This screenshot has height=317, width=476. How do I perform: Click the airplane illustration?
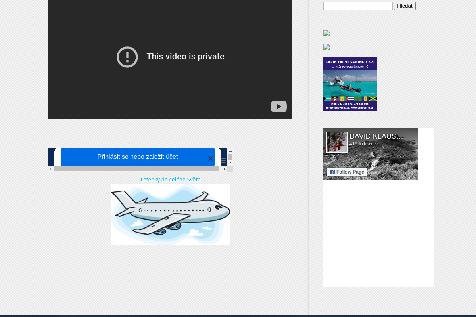[171, 214]
